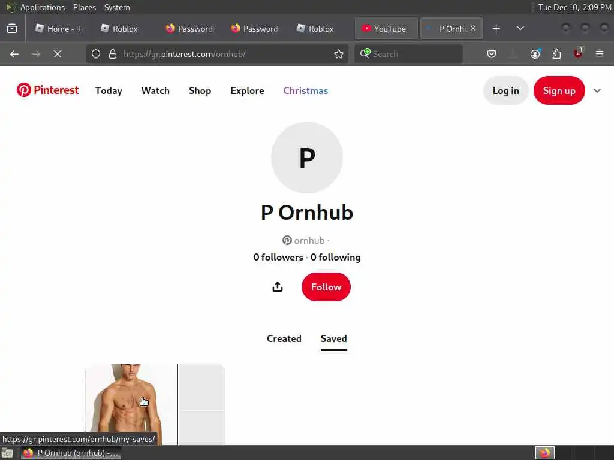Click the padlock site info icon
The width and height of the screenshot is (614, 460).
pyautogui.click(x=113, y=54)
